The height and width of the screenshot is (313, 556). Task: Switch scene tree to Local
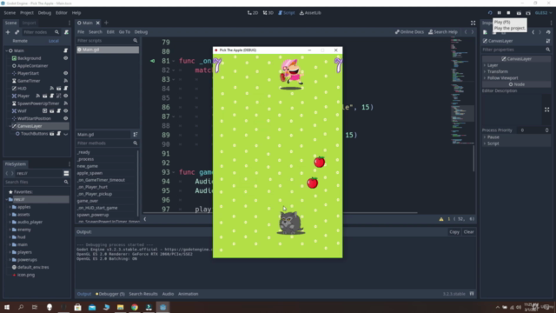54,41
